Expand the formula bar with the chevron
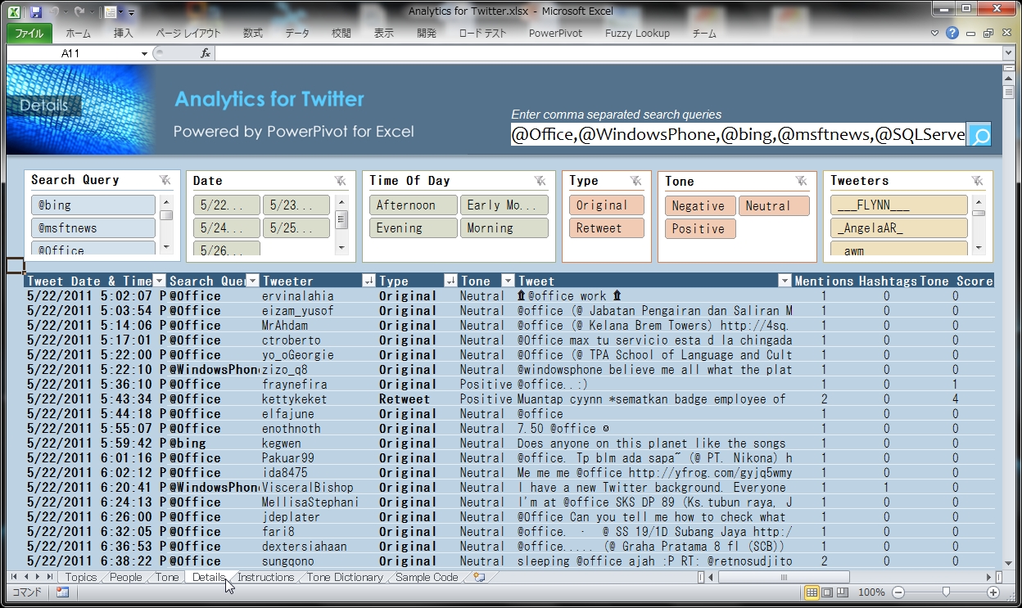The image size is (1022, 608). (1008, 53)
